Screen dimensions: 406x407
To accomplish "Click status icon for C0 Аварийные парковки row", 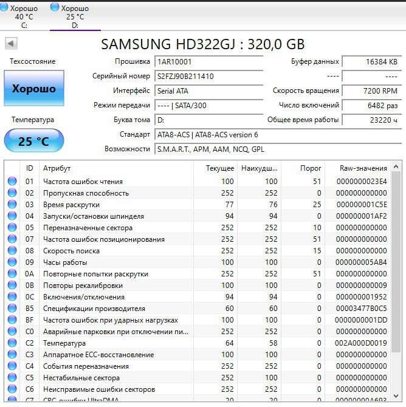I will pyautogui.click(x=12, y=331).
